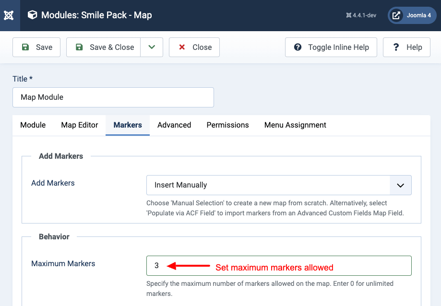Go to the Menu Assignment tab
441x306 pixels.
click(x=295, y=125)
